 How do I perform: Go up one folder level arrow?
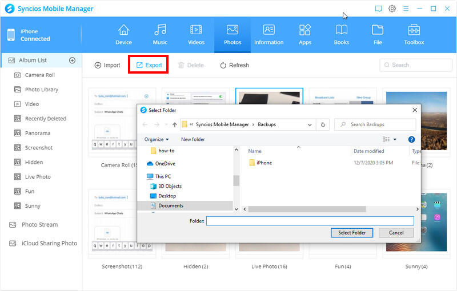(175, 124)
